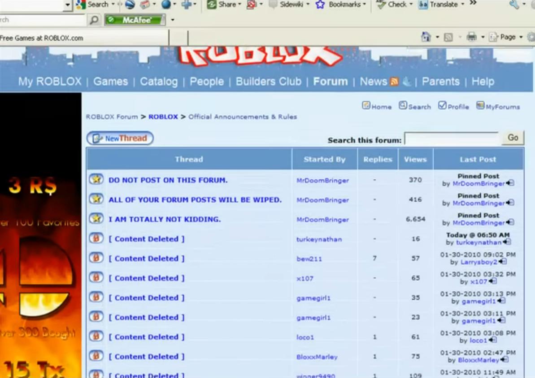Image resolution: width=535 pixels, height=378 pixels.
Task: Click the ROBLOX logo banner
Action: (260, 55)
